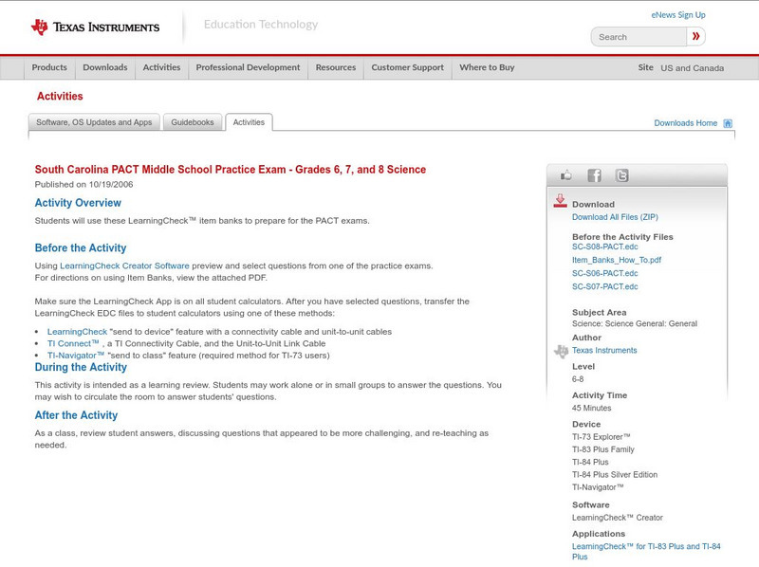Share the activity on Twitter

[621, 174]
